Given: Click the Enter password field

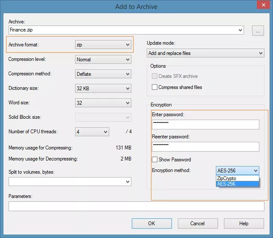Looking at the screenshot, I should [206, 124].
